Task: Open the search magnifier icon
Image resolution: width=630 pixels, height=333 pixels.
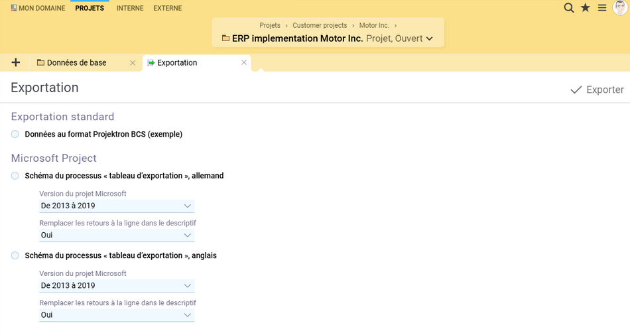Action: [568, 8]
